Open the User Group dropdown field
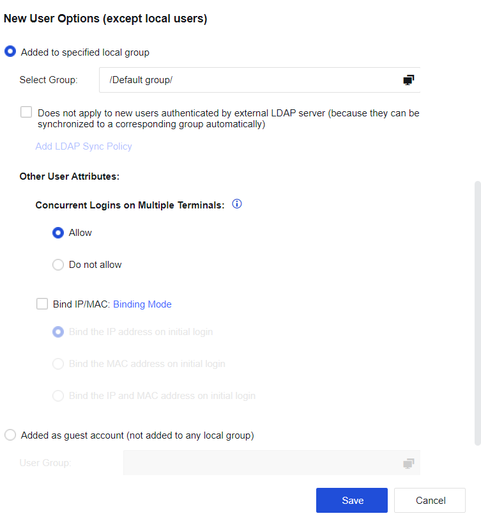Viewport: 481px width, 516px height. [x=262, y=463]
